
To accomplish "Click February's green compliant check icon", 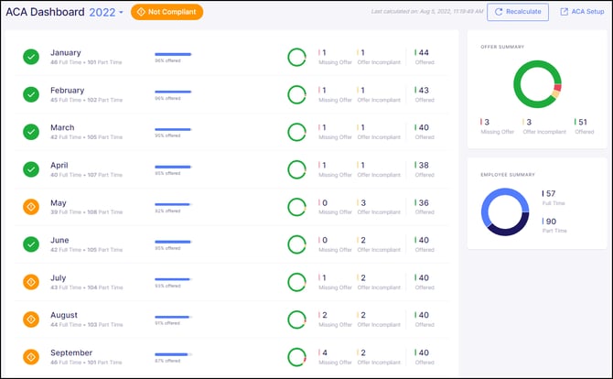I will click(31, 94).
